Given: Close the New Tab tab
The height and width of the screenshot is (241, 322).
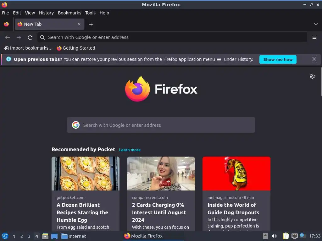Looking at the screenshot, I should 79,24.
